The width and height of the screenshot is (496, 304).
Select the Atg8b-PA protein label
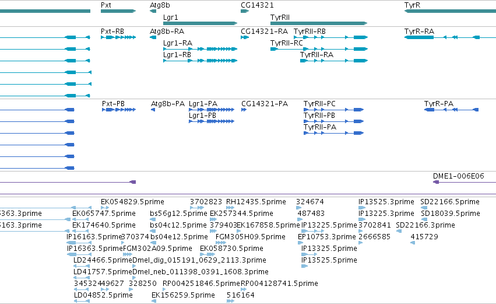[168, 104]
